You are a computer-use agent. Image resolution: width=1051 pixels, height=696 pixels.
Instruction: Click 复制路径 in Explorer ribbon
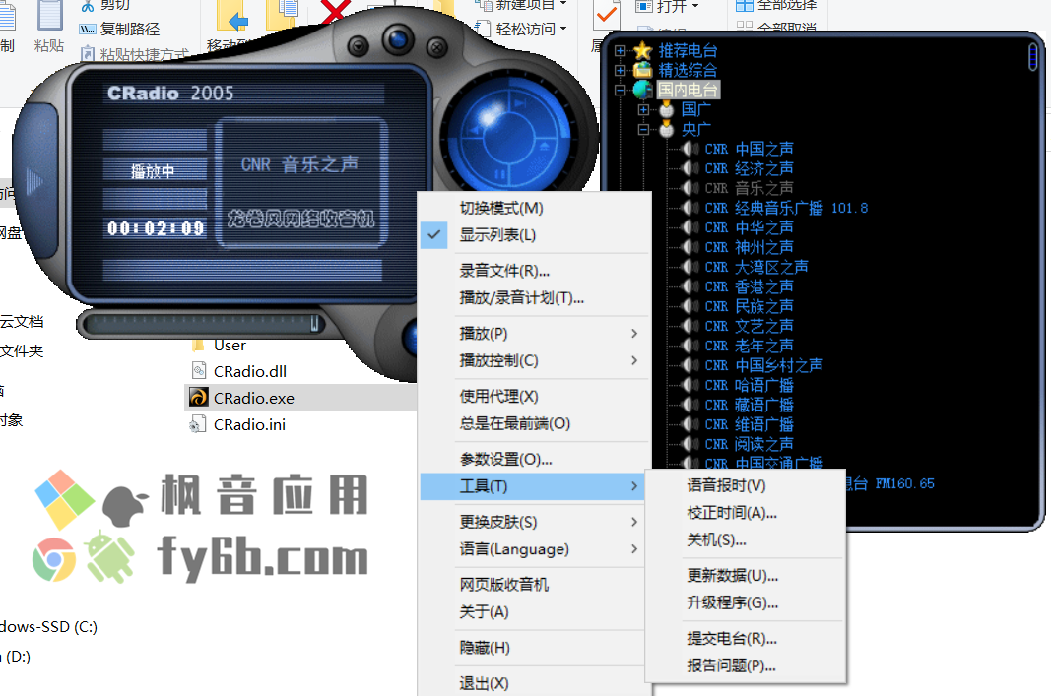pos(120,29)
